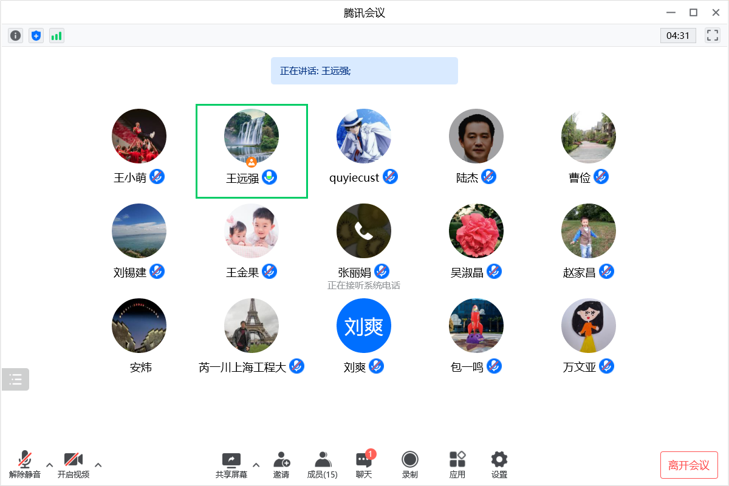Expand video options arrow beside 开启视频
The height and width of the screenshot is (486, 729).
tap(98, 465)
